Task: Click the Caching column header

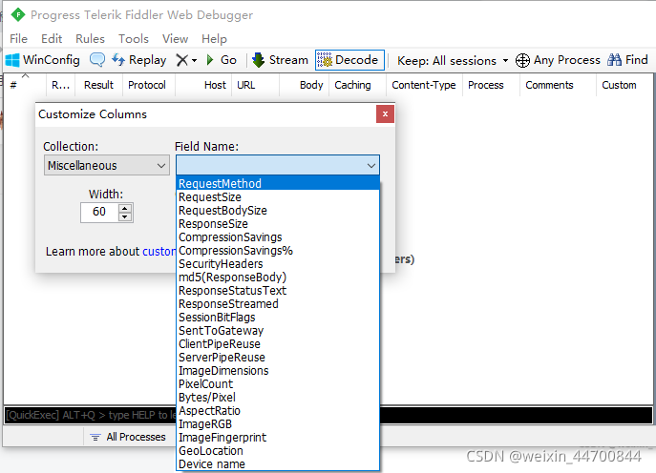Action: [357, 85]
